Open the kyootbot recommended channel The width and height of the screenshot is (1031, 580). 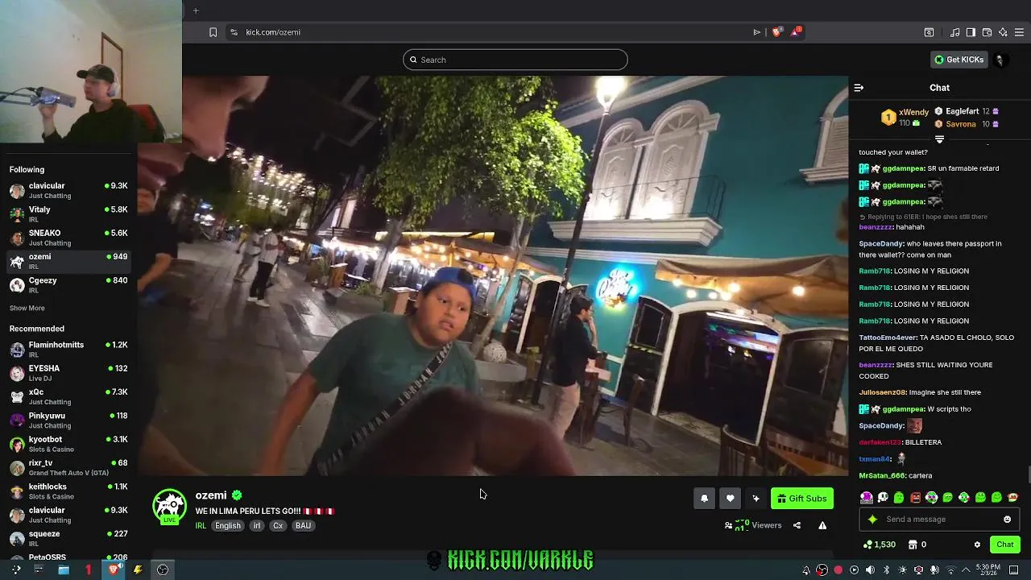coord(68,444)
